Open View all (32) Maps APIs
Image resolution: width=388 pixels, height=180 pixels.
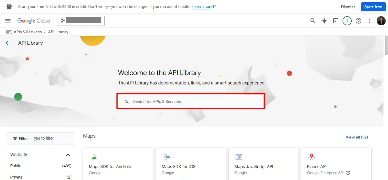357,137
